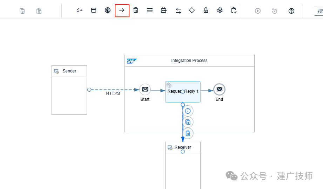
Task: Select the Request Reply 1 step
Action: (183, 92)
